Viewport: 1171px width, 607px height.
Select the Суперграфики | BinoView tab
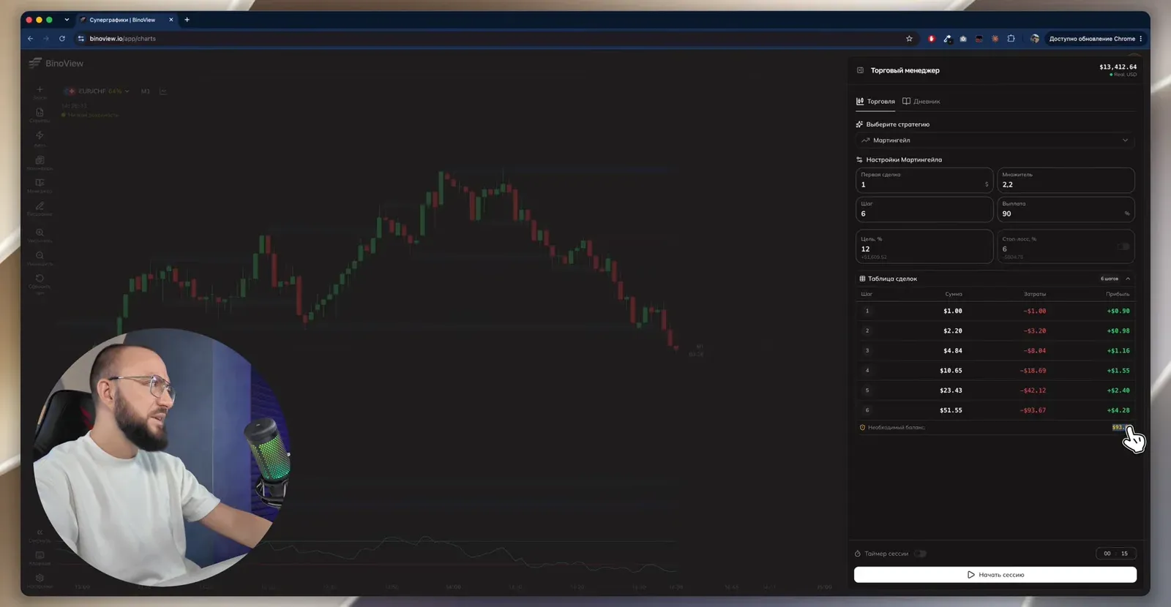point(127,20)
